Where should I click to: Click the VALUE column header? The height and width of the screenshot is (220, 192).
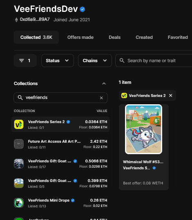[x=102, y=111]
